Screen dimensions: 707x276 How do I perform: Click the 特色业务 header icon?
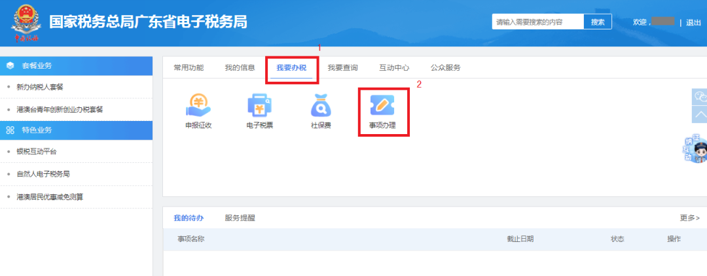pos(10,131)
